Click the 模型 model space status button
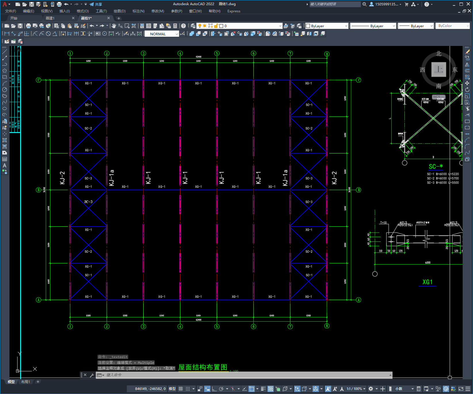This screenshot has height=394, width=473. (x=172, y=389)
